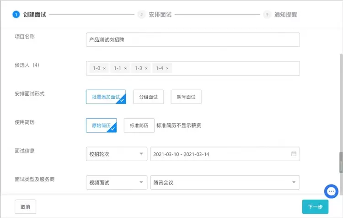
Task: Expand the 校招轮次 dropdown
Action: pyautogui.click(x=116, y=154)
